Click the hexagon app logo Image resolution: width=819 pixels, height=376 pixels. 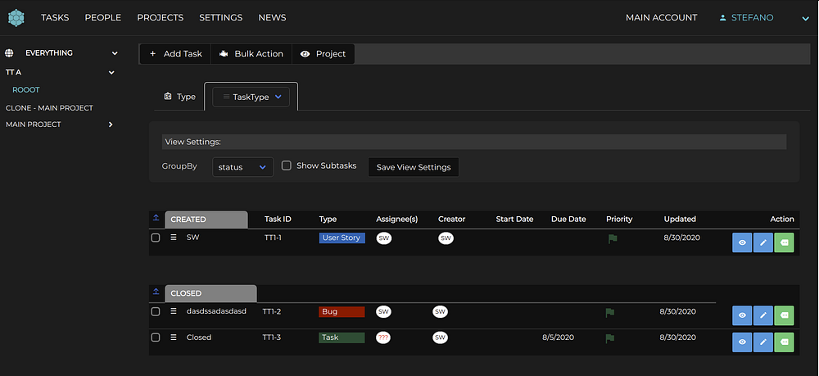(16, 17)
